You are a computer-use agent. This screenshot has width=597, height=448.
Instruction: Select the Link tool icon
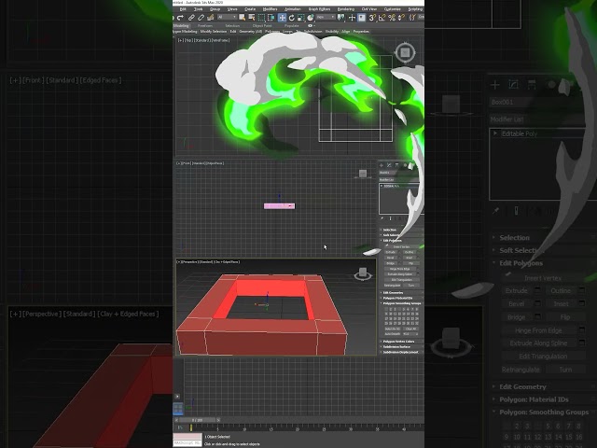[191, 18]
